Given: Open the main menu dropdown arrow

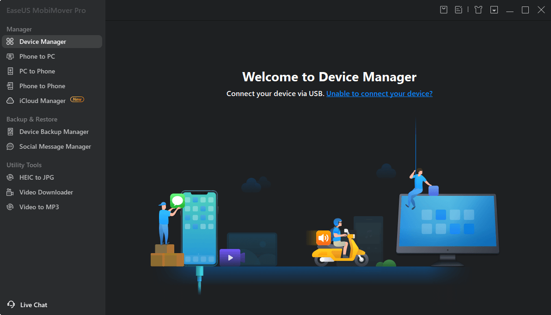Looking at the screenshot, I should click(494, 9).
